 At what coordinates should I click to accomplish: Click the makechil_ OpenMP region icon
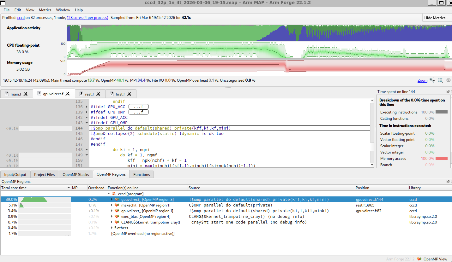point(117,205)
